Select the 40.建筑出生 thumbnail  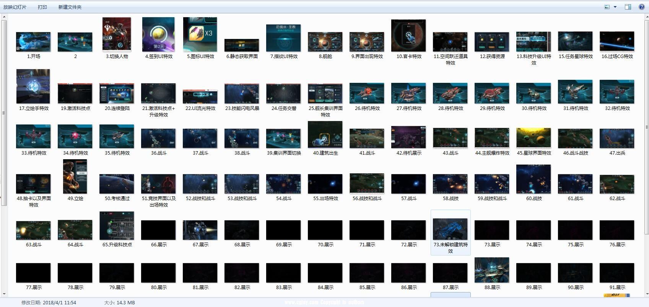[325, 134]
